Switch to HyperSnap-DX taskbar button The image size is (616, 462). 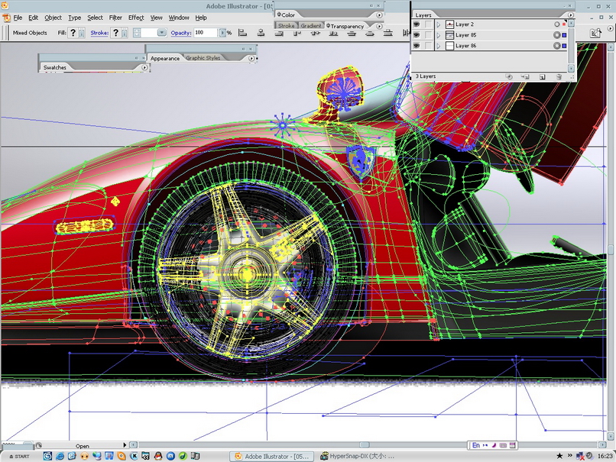357,456
